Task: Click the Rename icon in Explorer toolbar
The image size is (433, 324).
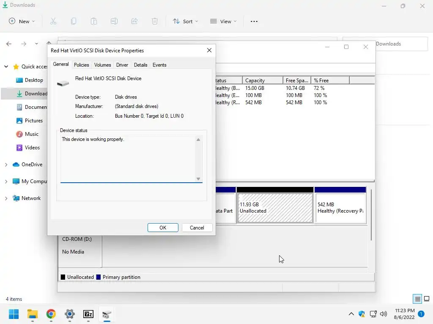Action: click(114, 21)
